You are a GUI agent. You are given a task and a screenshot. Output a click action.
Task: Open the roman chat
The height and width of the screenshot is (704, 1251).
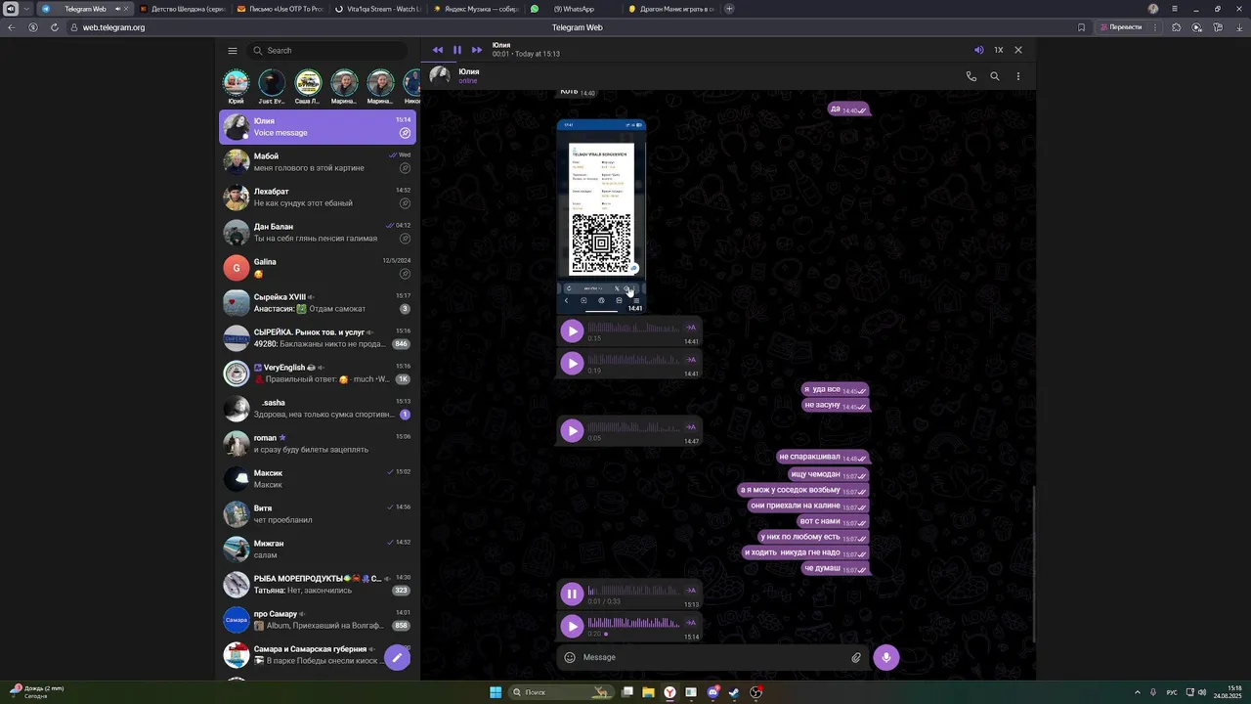click(318, 444)
